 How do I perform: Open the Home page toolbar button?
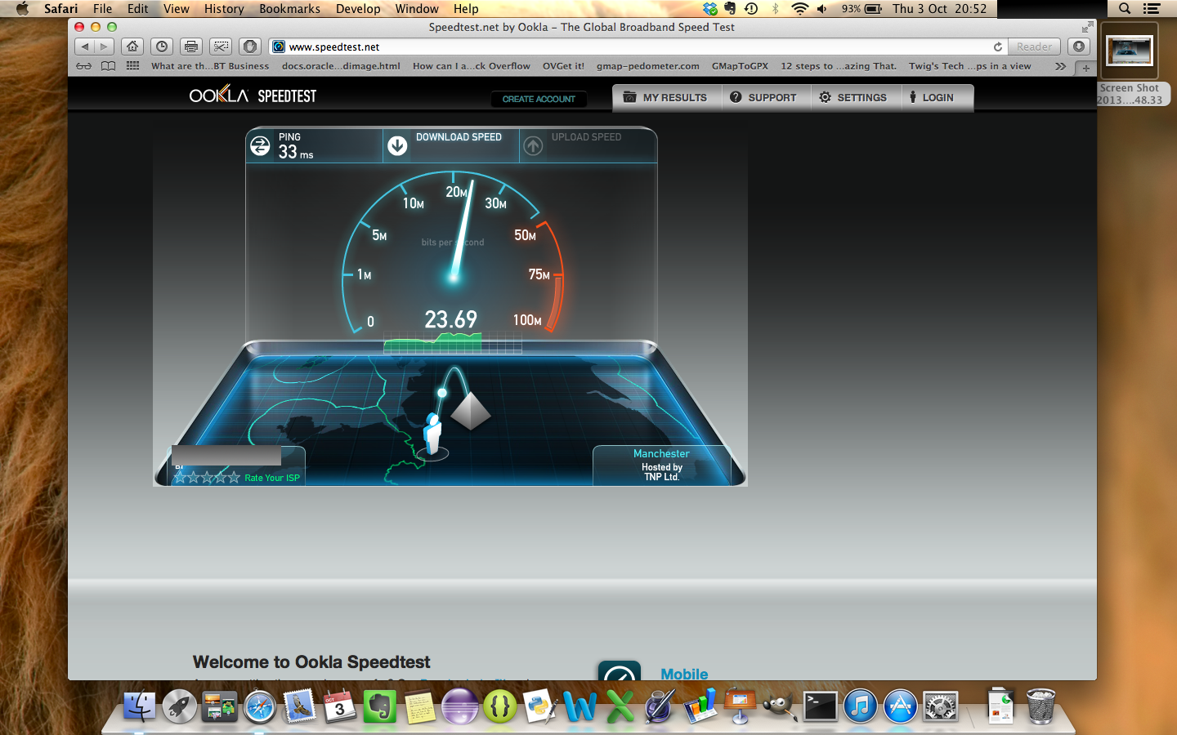click(132, 47)
